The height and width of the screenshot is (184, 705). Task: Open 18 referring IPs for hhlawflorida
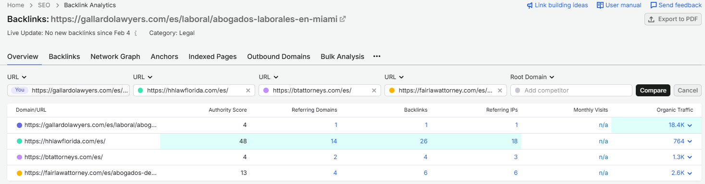coord(515,141)
